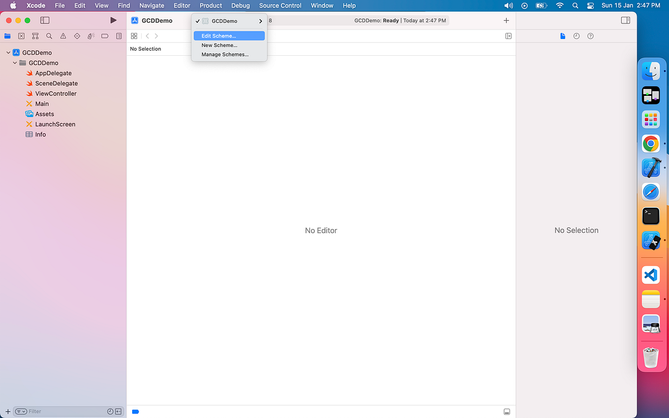The height and width of the screenshot is (418, 669).
Task: Select the Symbol navigator icon
Action: 35,36
